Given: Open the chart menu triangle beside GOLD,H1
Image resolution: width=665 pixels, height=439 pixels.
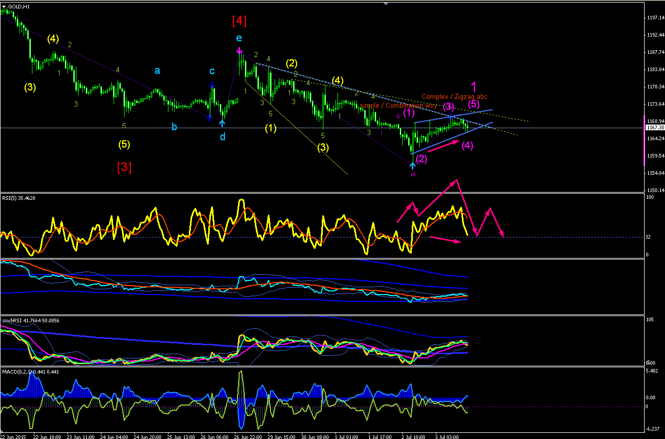Looking at the screenshot, I should click(4, 7).
